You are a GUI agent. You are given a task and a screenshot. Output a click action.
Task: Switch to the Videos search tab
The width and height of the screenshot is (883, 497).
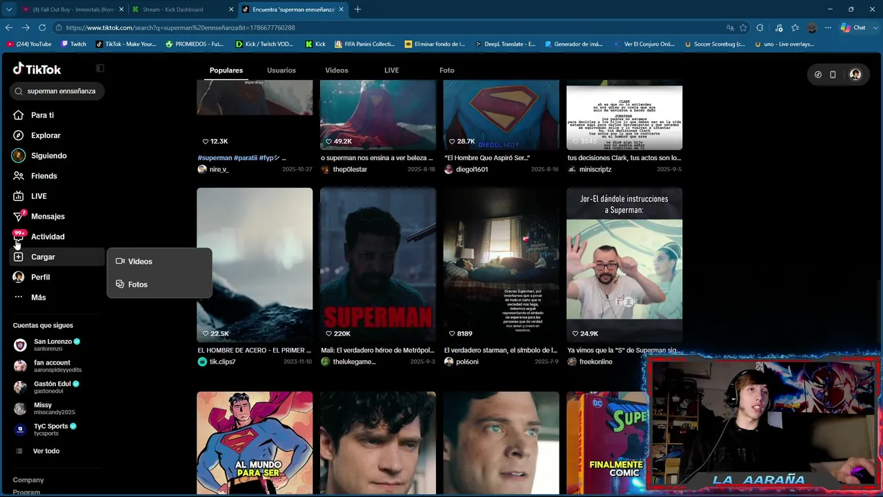337,70
